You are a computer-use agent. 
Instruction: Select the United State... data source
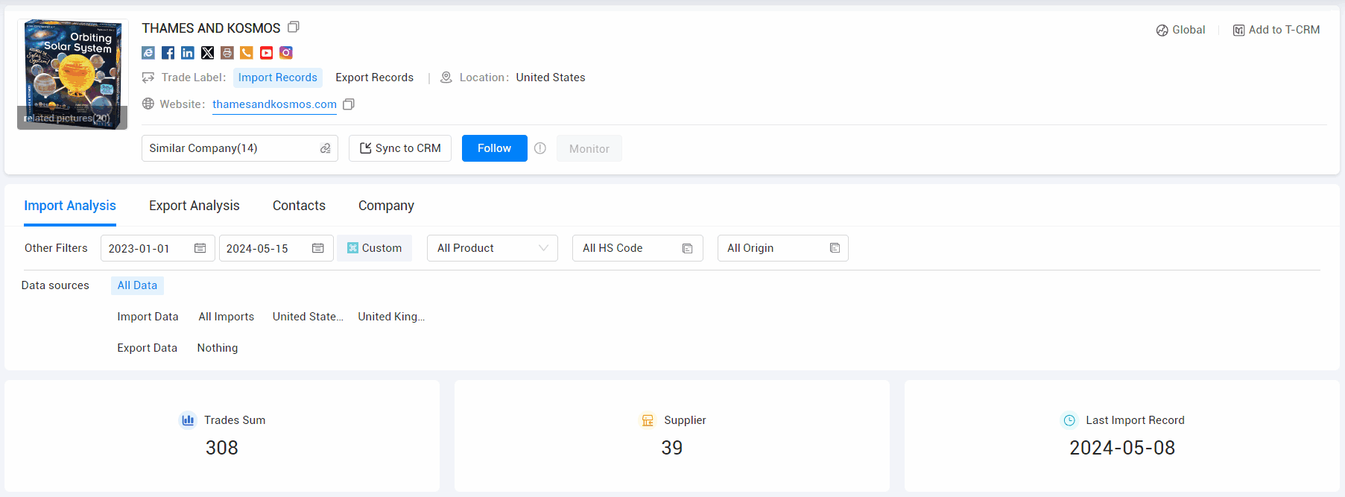pos(308,317)
